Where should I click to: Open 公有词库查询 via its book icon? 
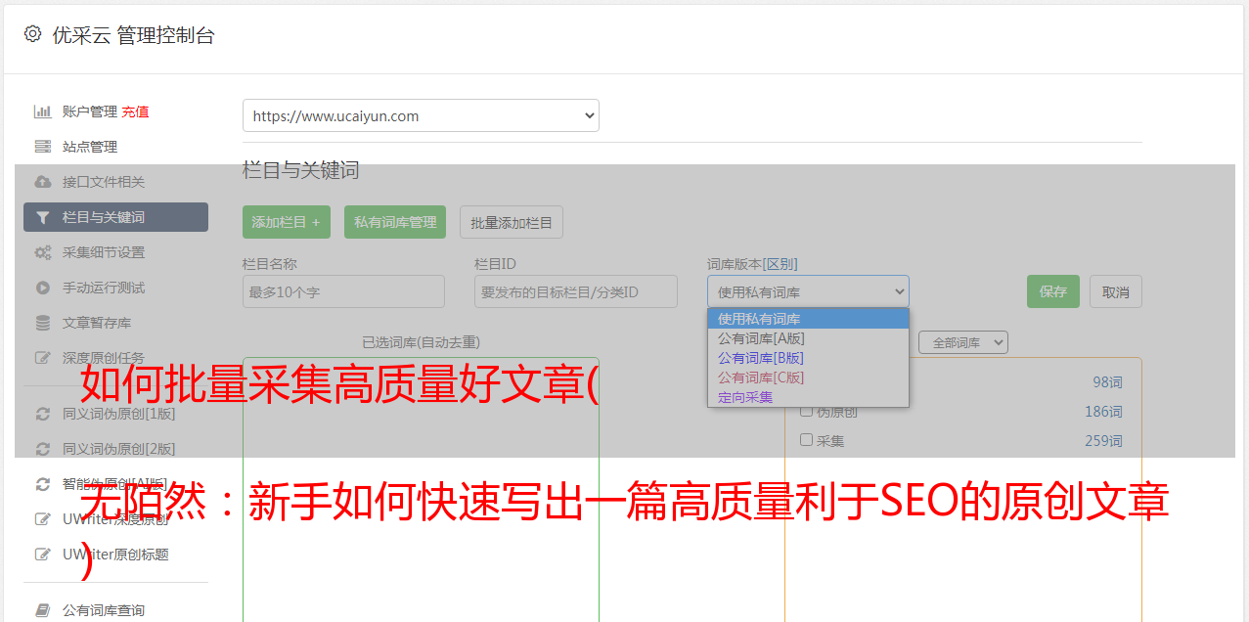(42, 610)
